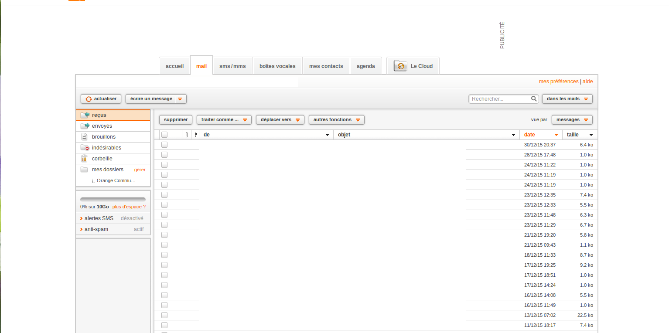Select the message dated 17/12/15 18:51
Screen dimensions: 669x333
coord(164,275)
